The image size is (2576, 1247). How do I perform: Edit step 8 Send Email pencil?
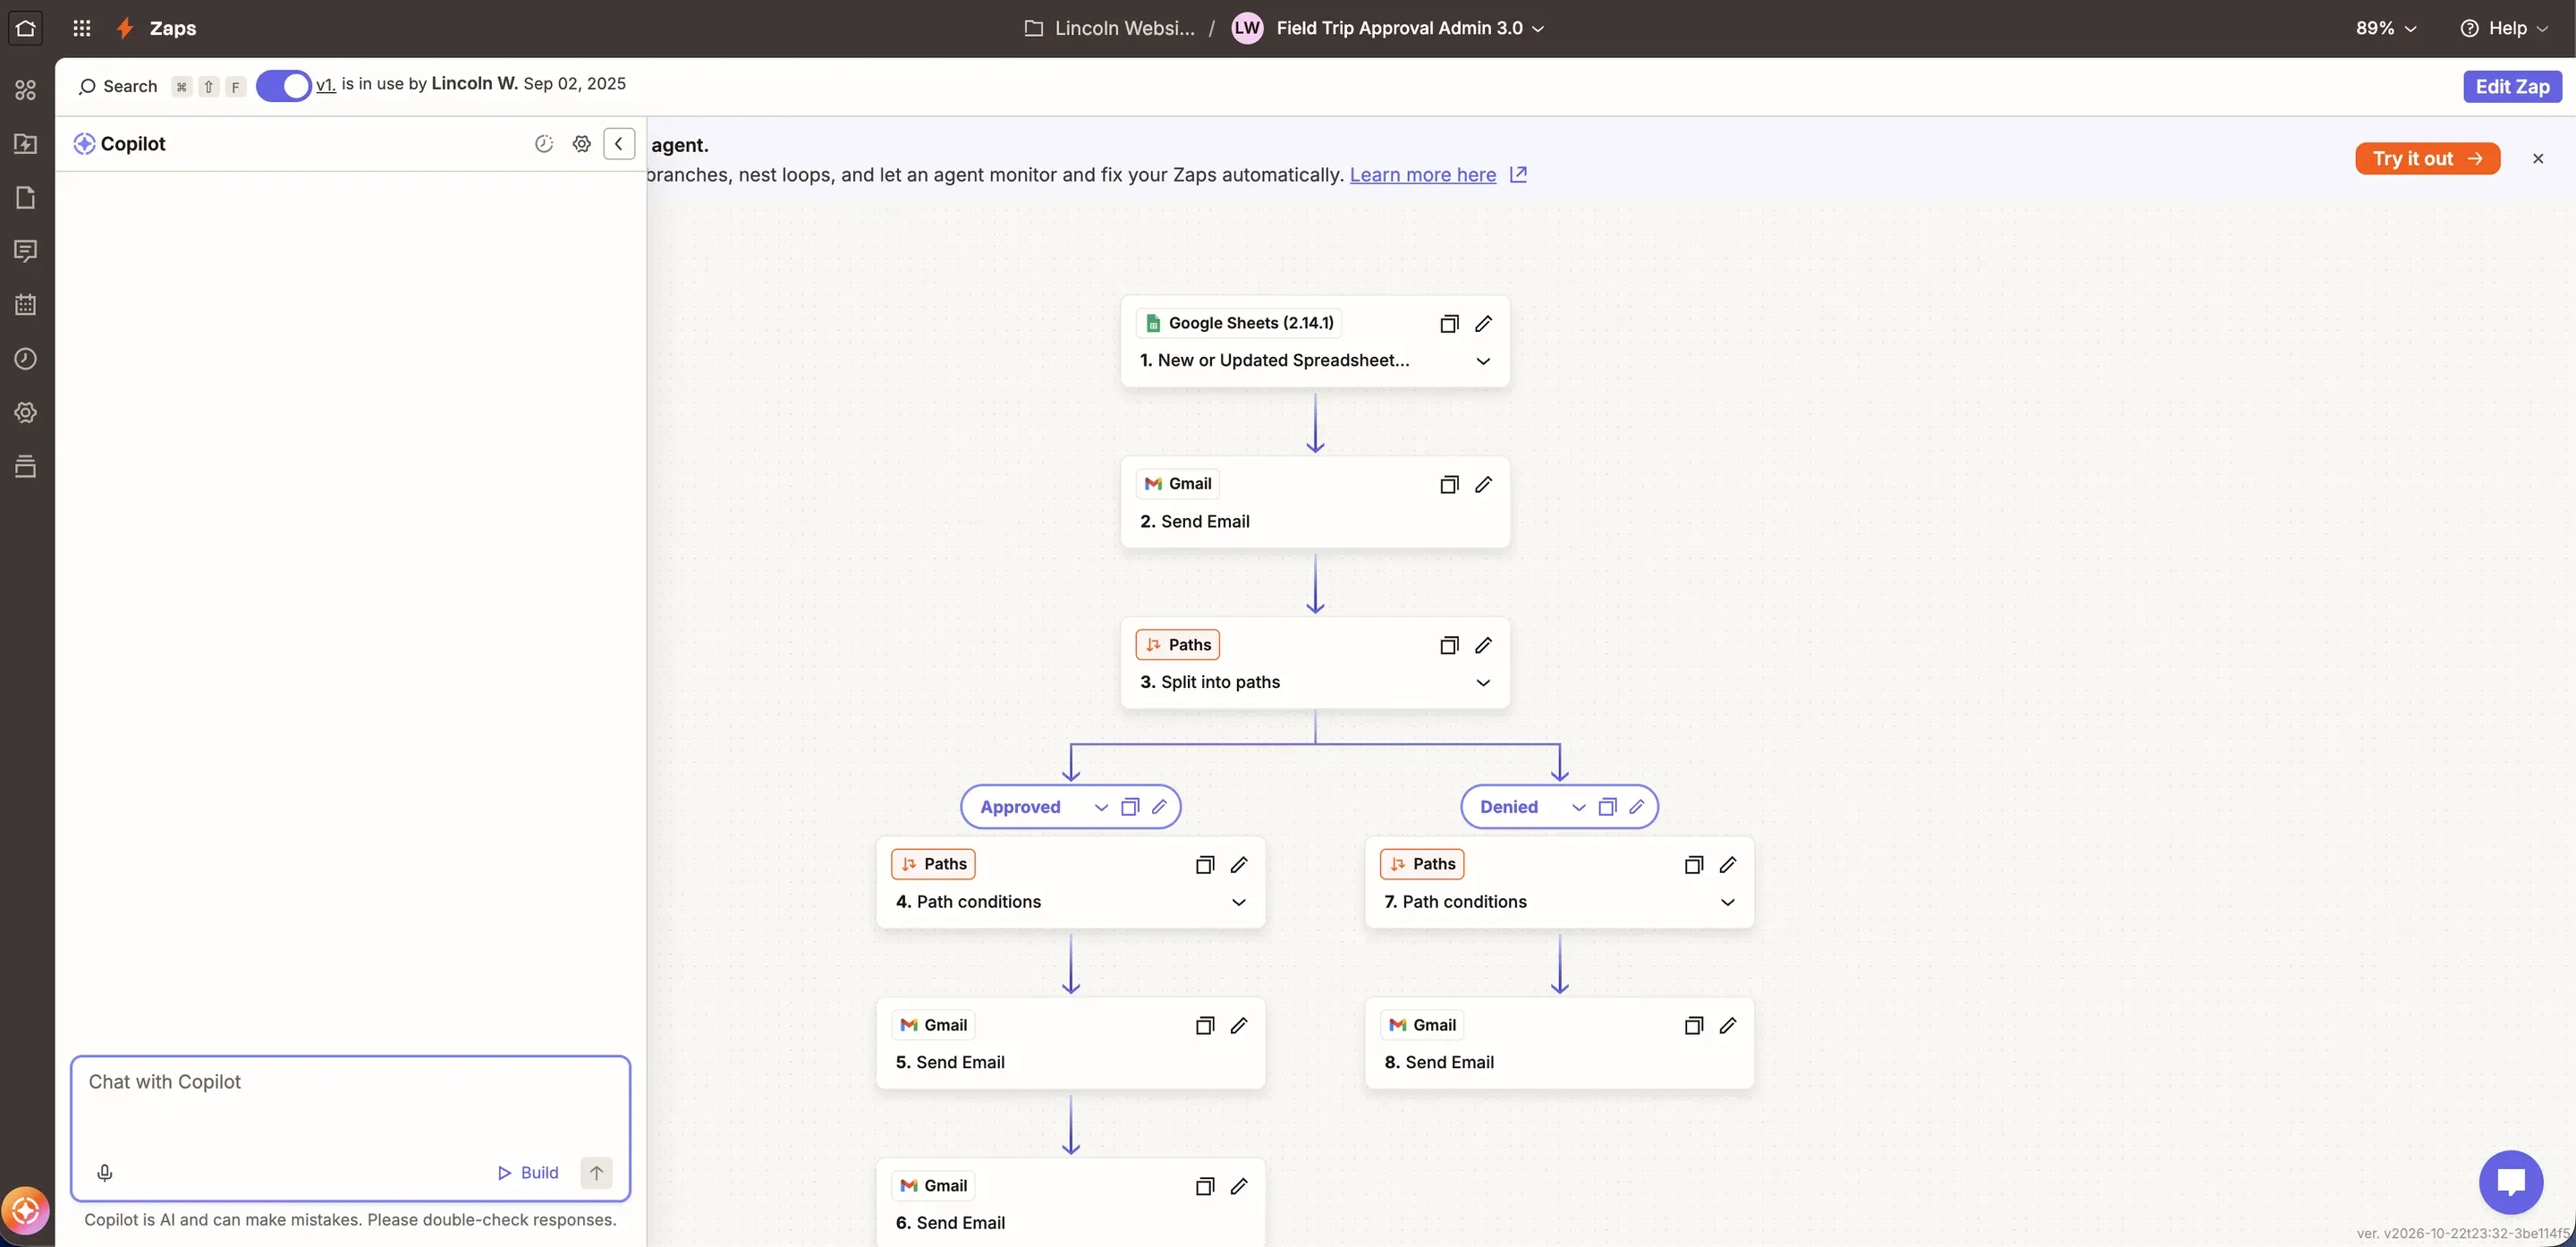tap(1728, 1025)
